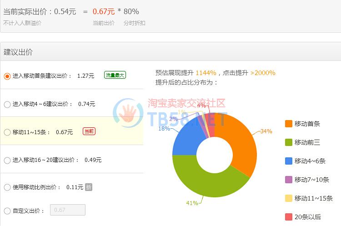Viewport: 341px width, 226px height.
Task: Choose the 移动11~15条 bid radio
Action: [x=7, y=132]
